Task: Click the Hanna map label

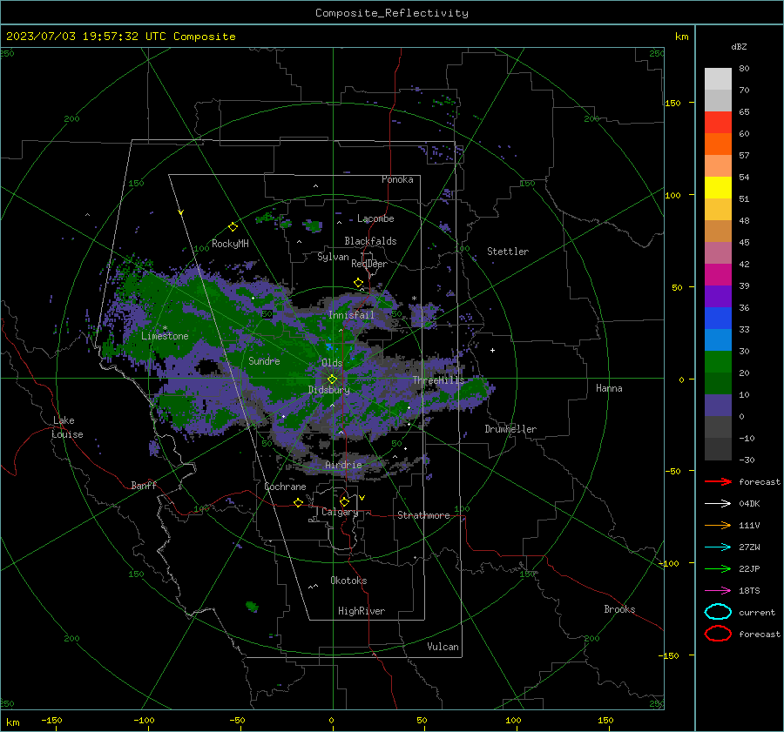Action: (x=609, y=387)
